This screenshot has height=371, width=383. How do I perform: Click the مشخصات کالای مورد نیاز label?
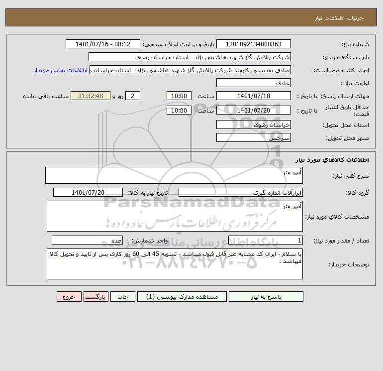point(337,217)
